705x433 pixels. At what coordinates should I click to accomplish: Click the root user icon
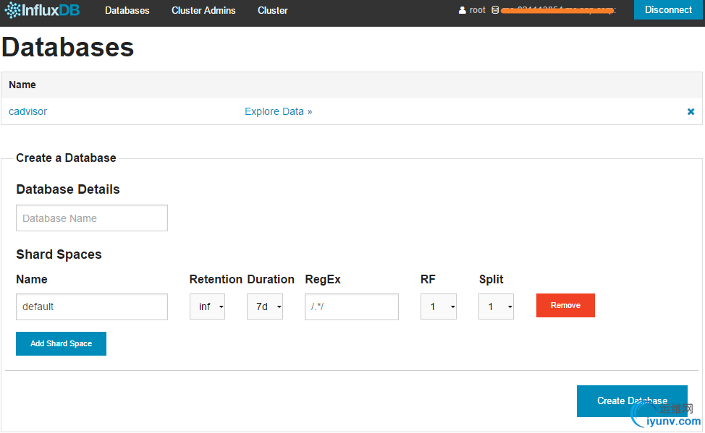462,10
